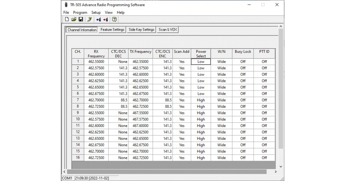Select RX Frequency of channel 5
345x181 pixels.
coord(96,87)
